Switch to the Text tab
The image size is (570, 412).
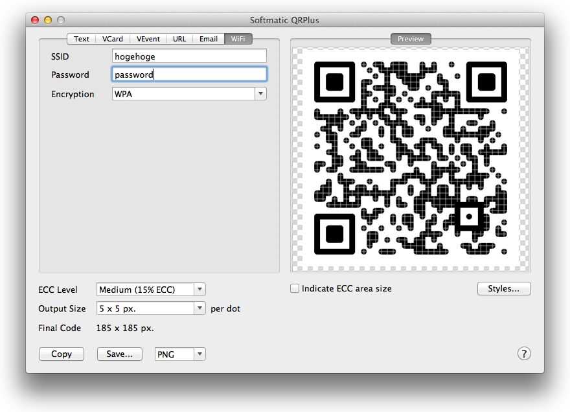pyautogui.click(x=82, y=39)
